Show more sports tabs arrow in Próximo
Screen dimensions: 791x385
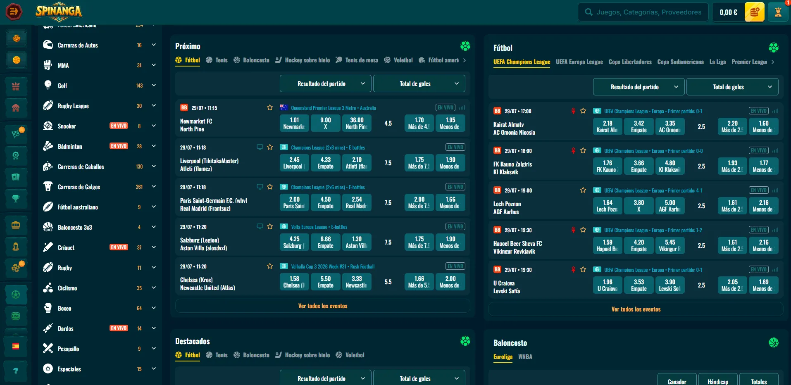pos(465,60)
